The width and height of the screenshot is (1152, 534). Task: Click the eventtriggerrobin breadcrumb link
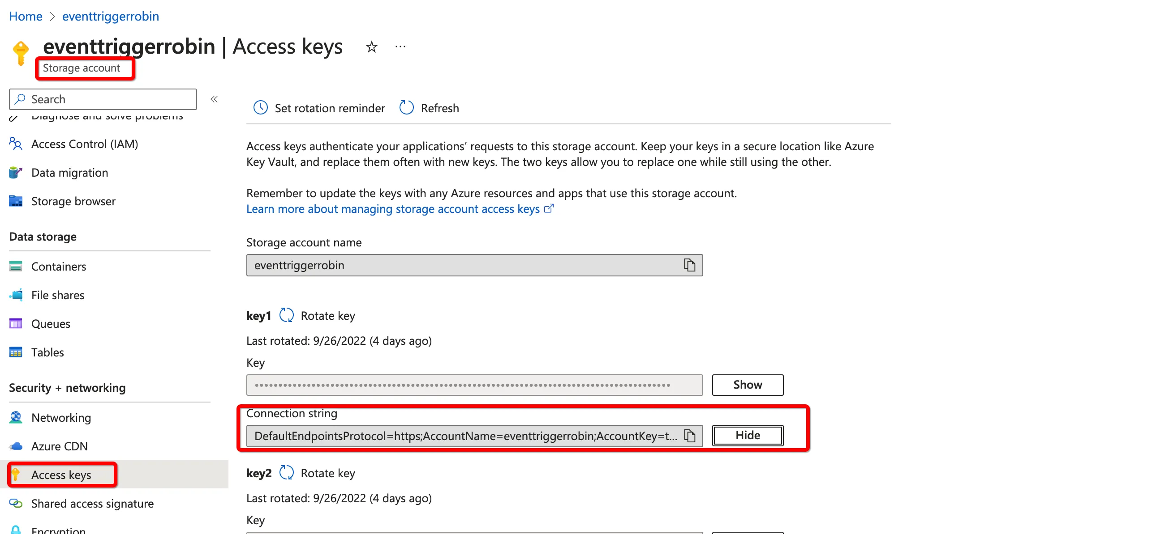click(x=110, y=17)
